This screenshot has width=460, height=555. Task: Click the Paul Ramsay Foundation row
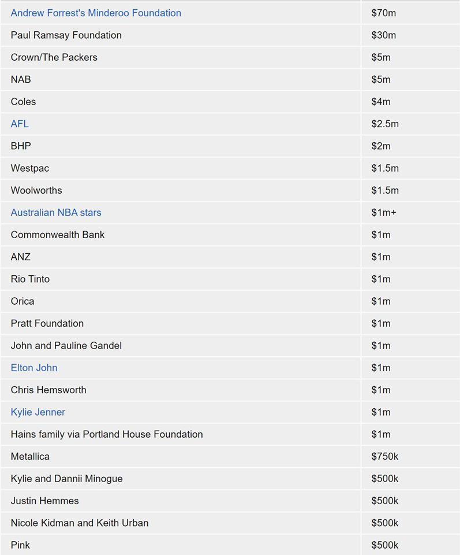pos(66,35)
